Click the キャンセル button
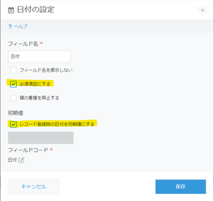The image size is (214, 201). point(34,186)
